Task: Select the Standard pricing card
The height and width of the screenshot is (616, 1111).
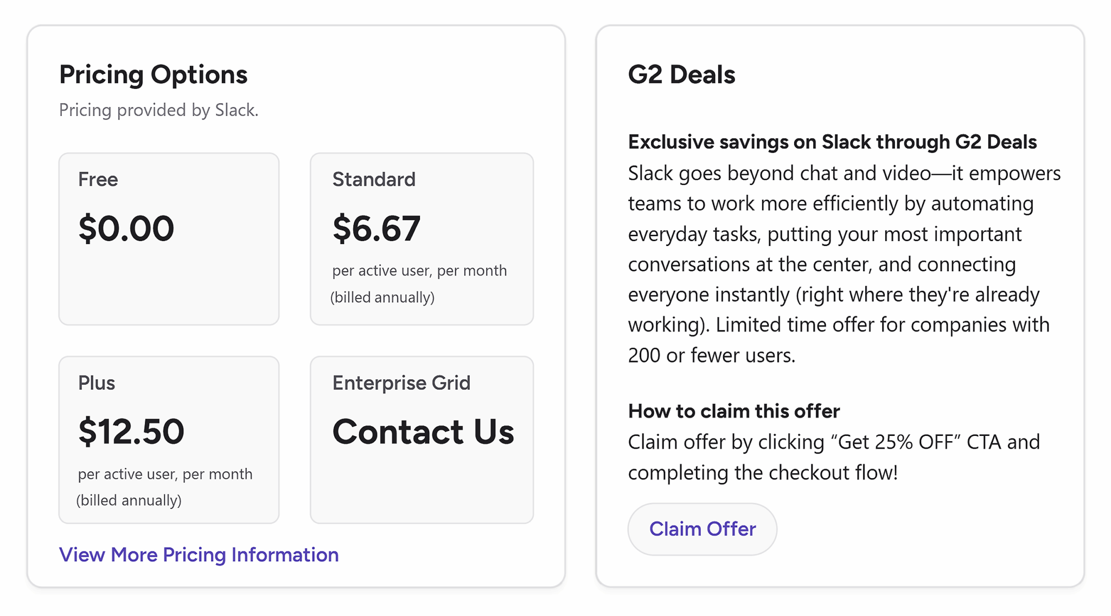Action: pos(422,239)
